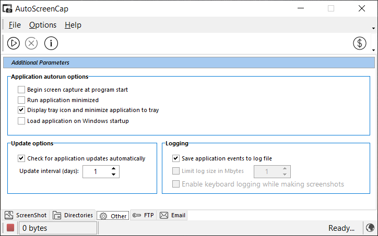Click the globe icon in status bar

[x=370, y=228]
